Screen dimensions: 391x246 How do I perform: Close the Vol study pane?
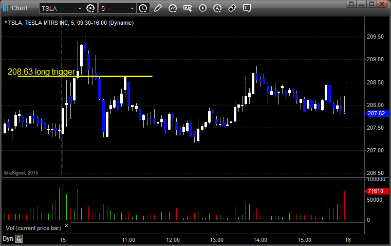pos(66,226)
